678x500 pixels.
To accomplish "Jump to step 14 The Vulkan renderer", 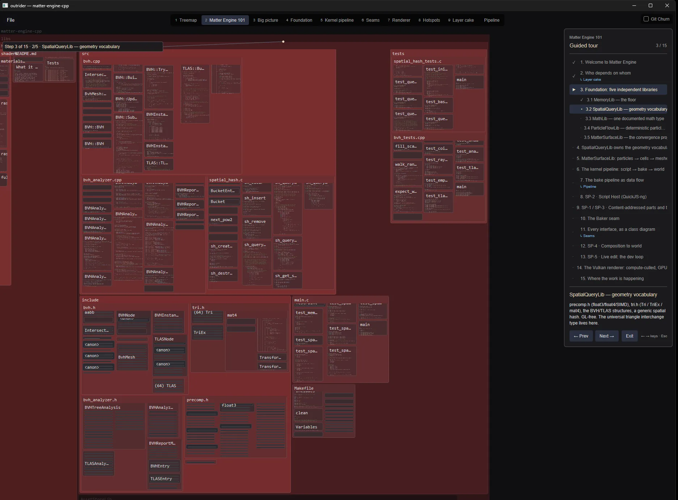I will [618, 268].
